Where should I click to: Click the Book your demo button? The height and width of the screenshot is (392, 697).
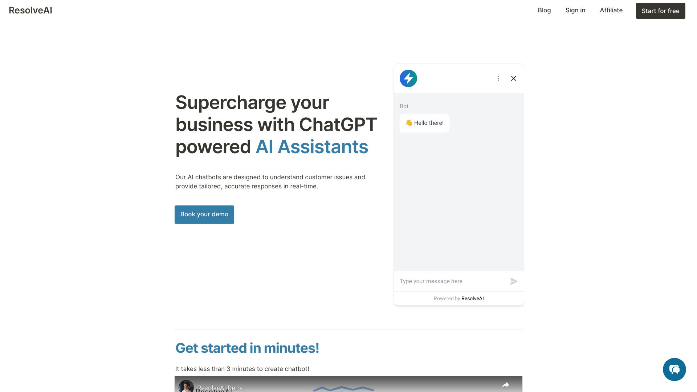point(204,215)
